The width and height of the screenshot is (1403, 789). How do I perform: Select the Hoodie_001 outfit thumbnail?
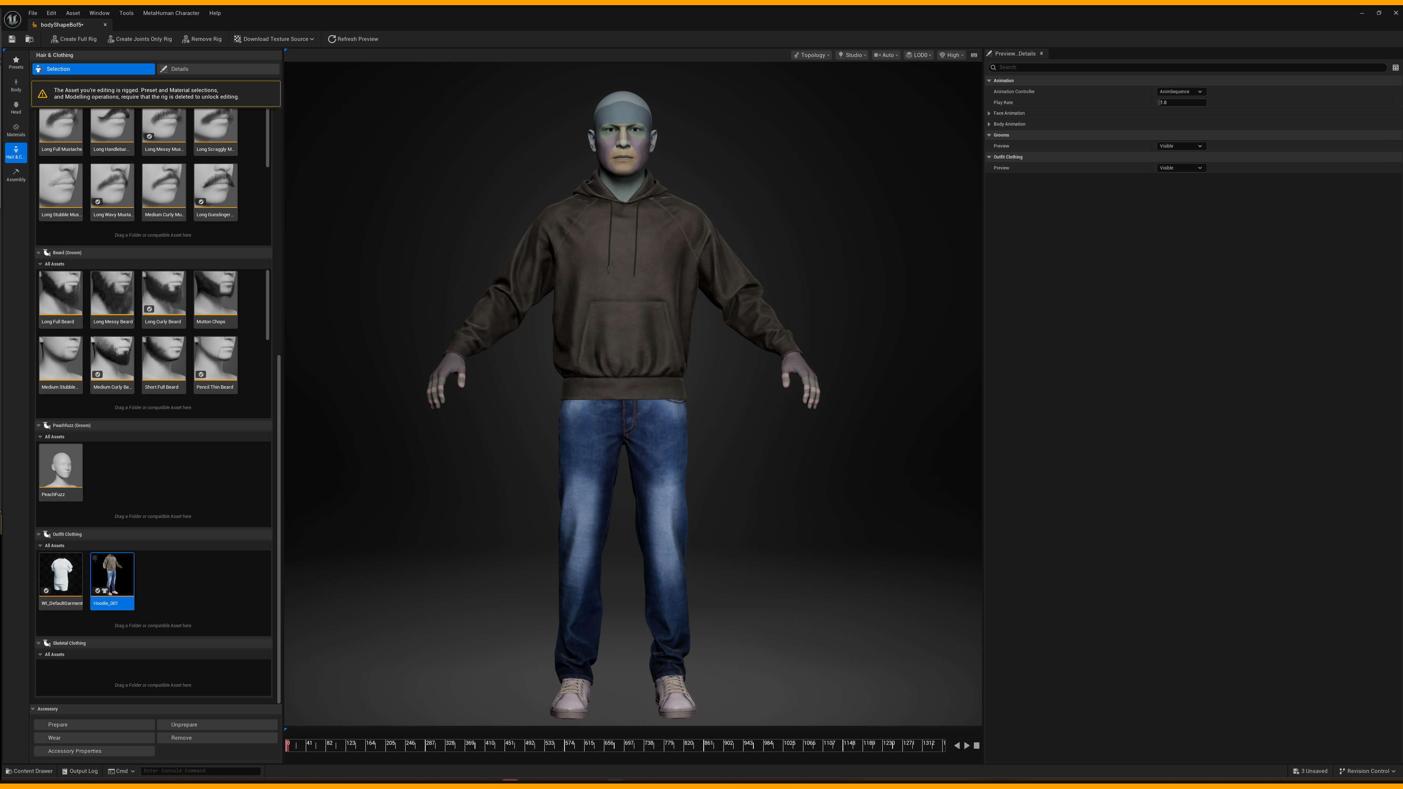point(112,581)
